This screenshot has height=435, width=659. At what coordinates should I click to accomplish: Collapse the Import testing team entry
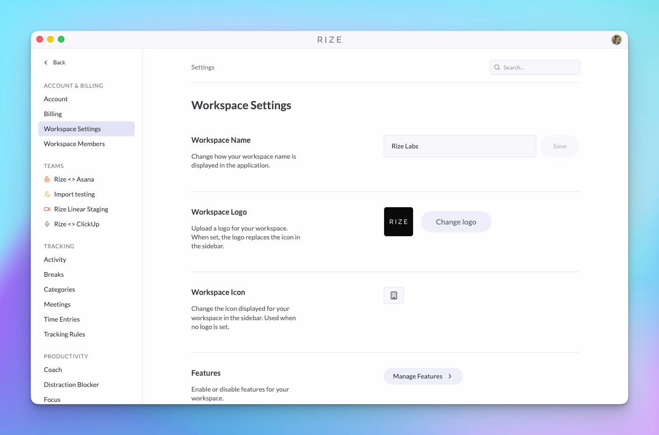tap(75, 194)
